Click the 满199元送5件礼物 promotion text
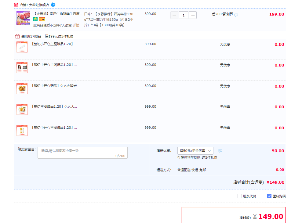 (x=59, y=36)
